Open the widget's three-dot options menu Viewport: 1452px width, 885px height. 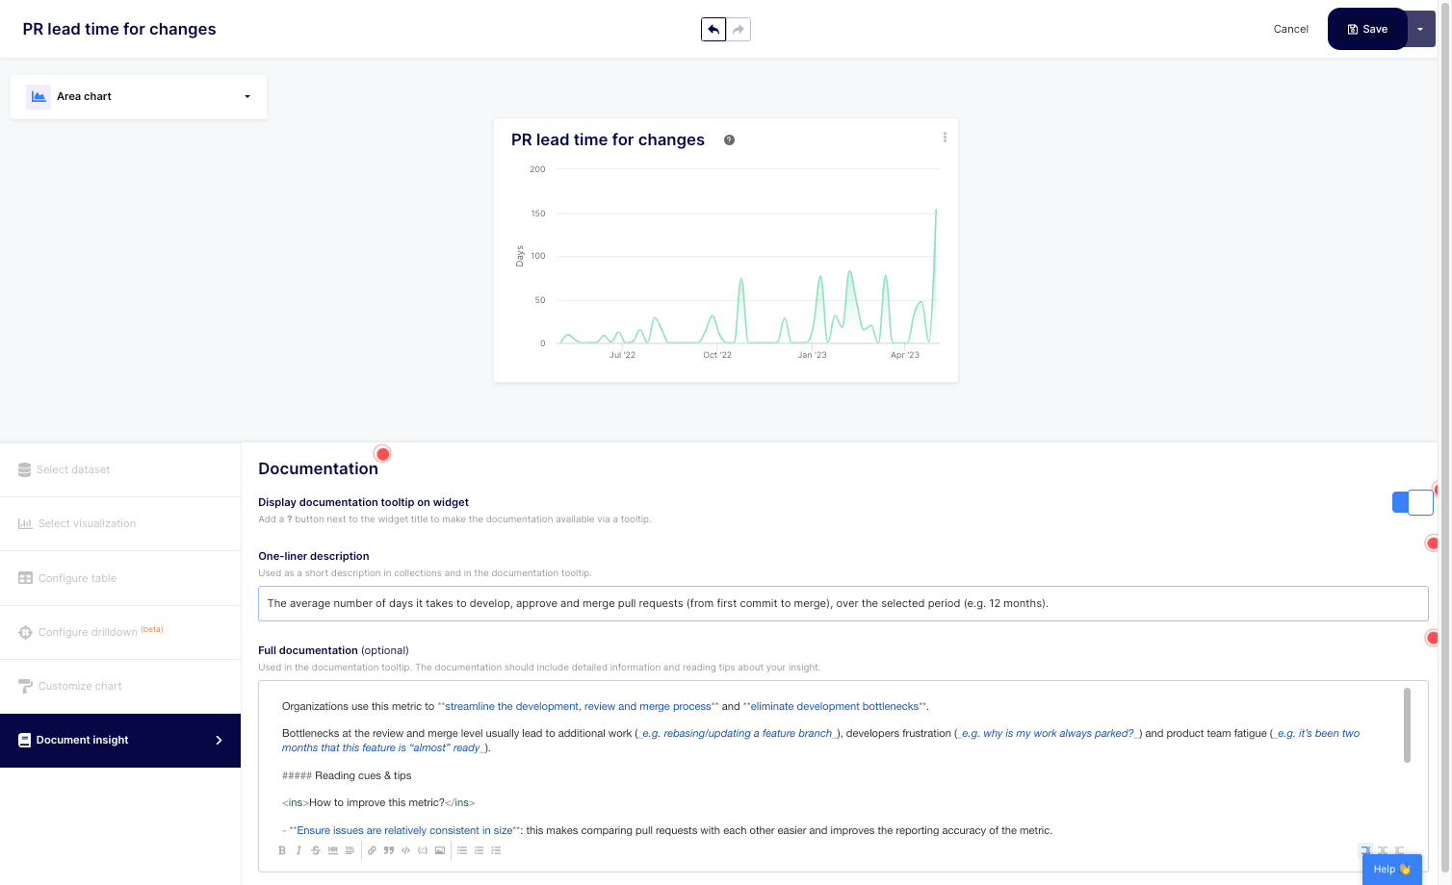pyautogui.click(x=945, y=138)
